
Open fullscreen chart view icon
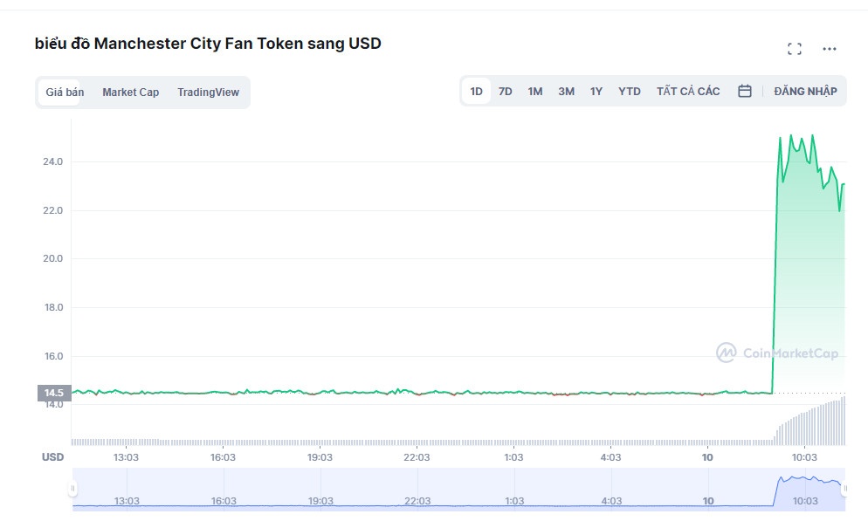[x=794, y=49]
